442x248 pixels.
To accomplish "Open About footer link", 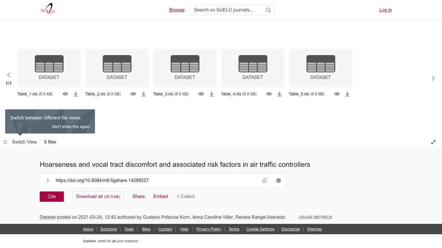I will point(88,229).
